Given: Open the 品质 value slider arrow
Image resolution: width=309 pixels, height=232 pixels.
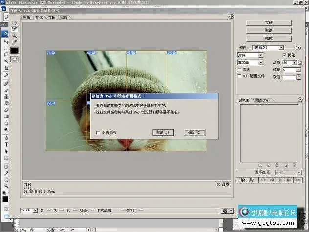Looking at the screenshot, I should click(295, 63).
